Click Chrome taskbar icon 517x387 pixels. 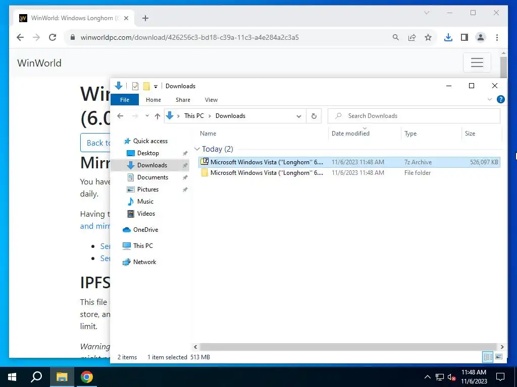87,377
